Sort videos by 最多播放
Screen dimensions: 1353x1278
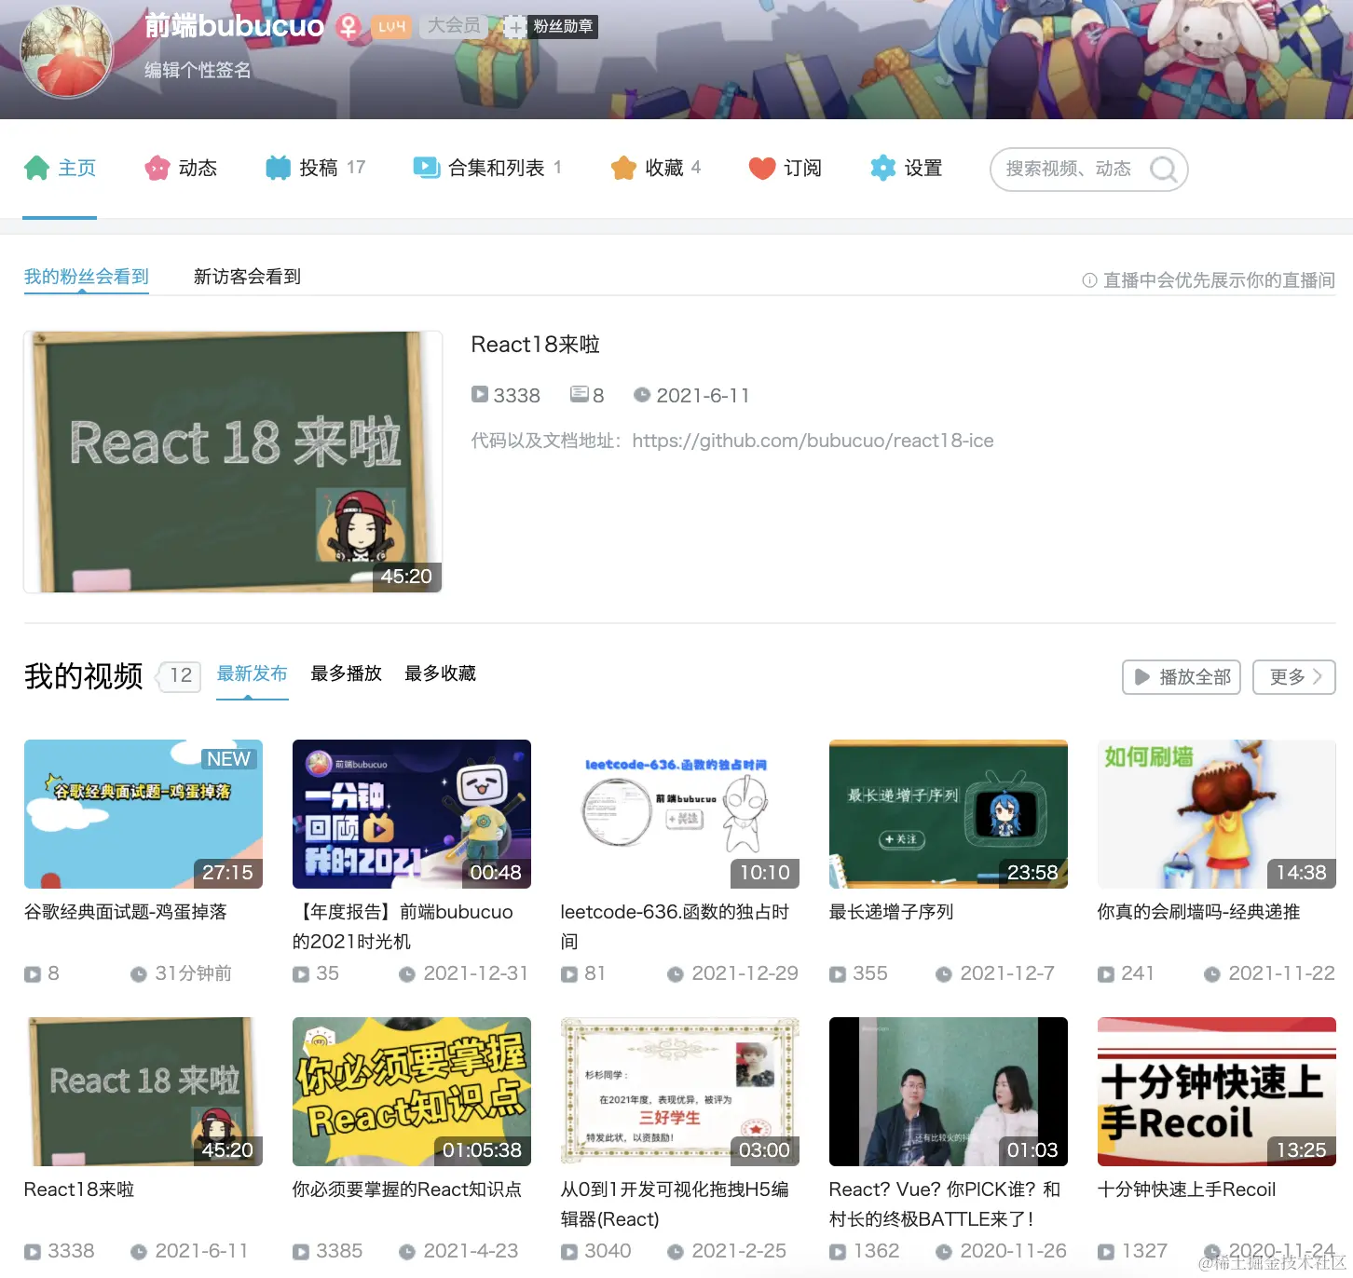347,673
